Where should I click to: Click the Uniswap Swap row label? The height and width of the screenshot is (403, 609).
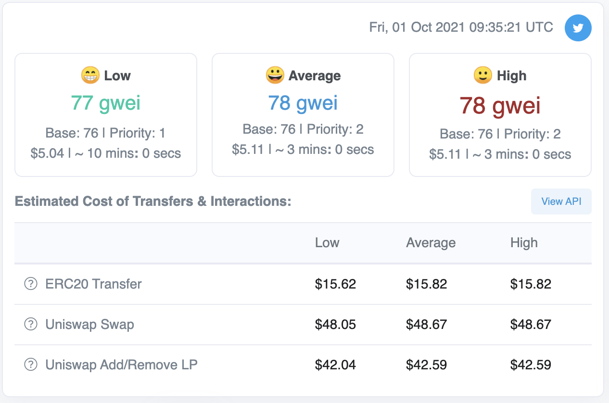[x=89, y=325]
